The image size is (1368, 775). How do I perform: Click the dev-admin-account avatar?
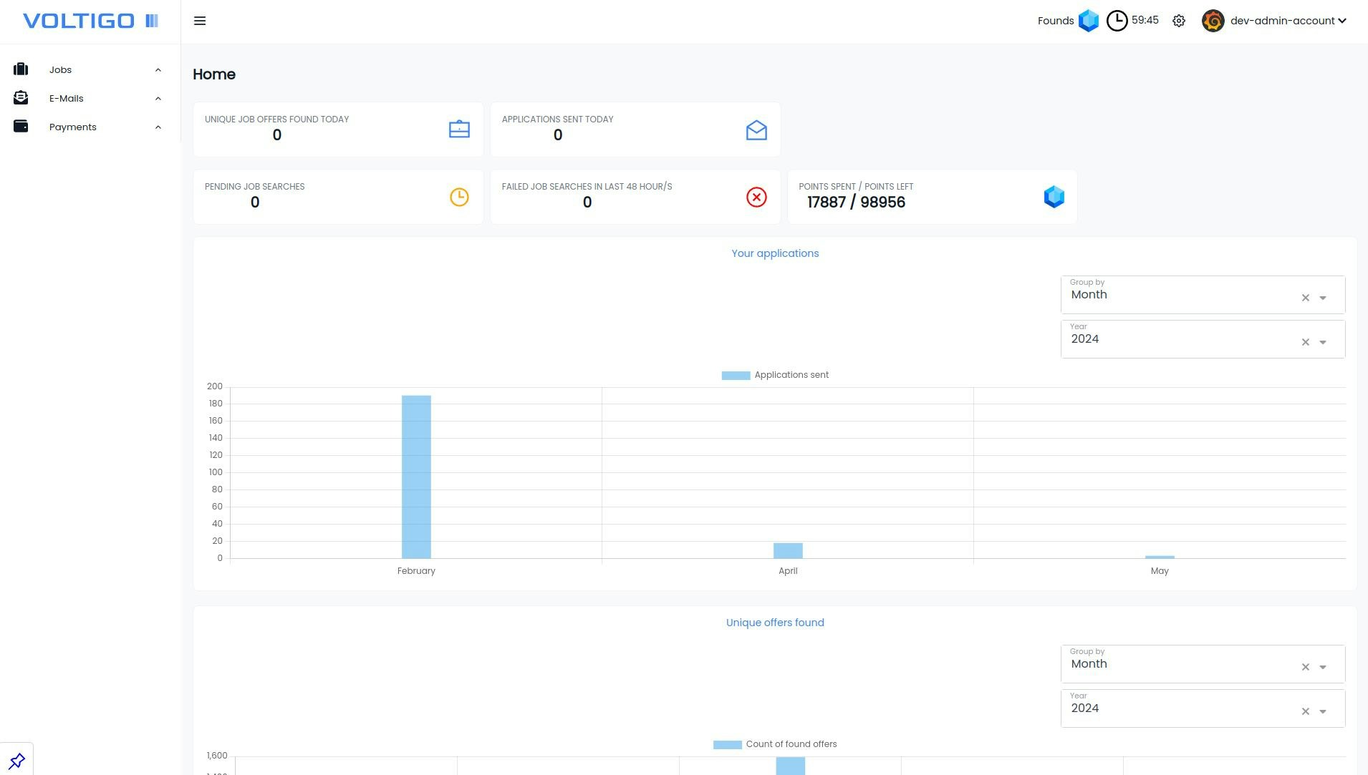[x=1213, y=21]
